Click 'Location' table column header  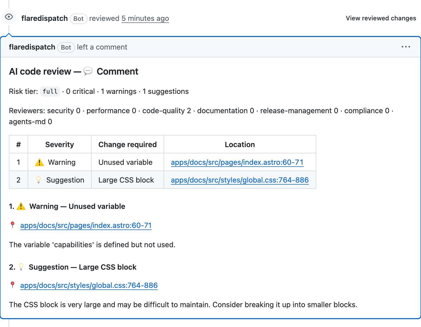pos(240,144)
